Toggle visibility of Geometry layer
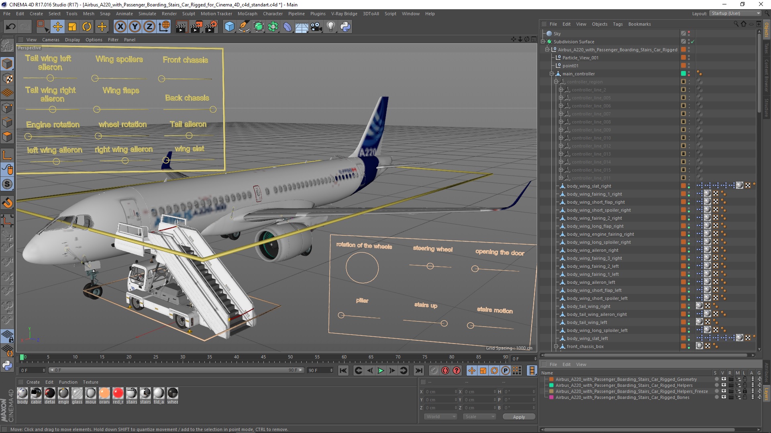 pos(724,379)
